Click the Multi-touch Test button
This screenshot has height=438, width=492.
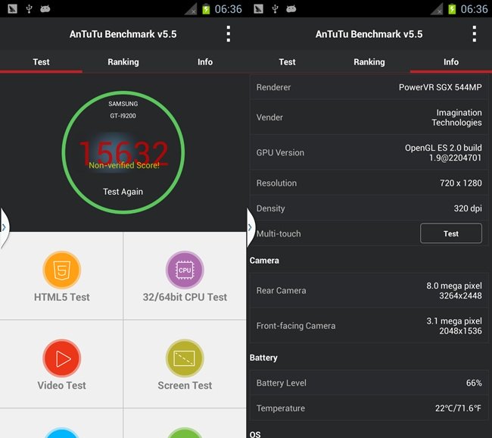[450, 233]
